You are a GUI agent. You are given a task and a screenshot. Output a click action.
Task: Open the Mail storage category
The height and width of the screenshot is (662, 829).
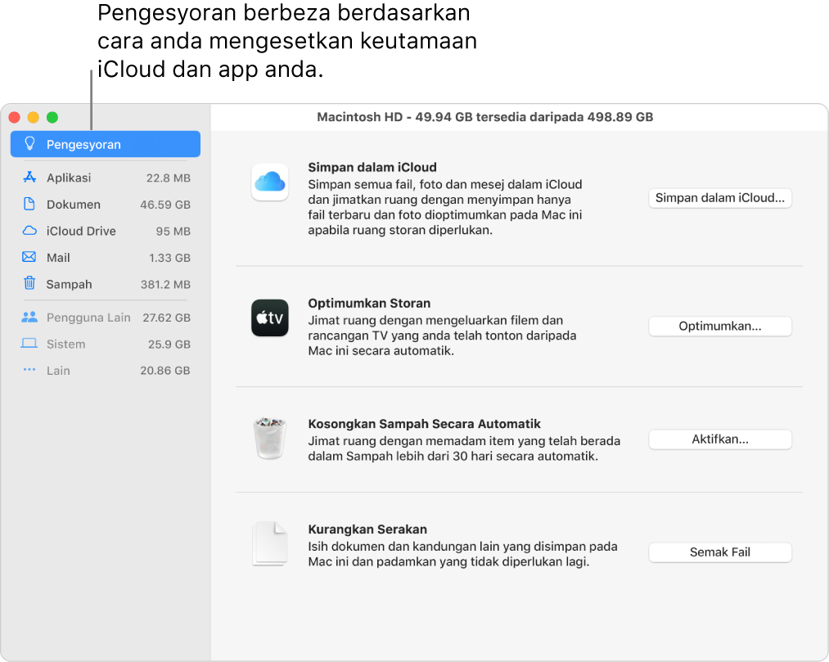[x=106, y=257]
